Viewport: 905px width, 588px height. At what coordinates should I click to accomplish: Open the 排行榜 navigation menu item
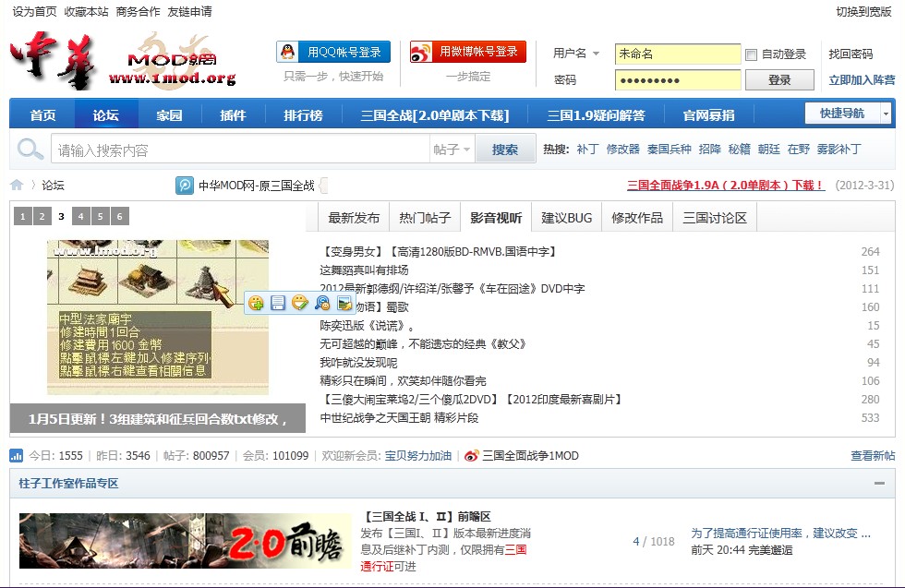(x=303, y=115)
